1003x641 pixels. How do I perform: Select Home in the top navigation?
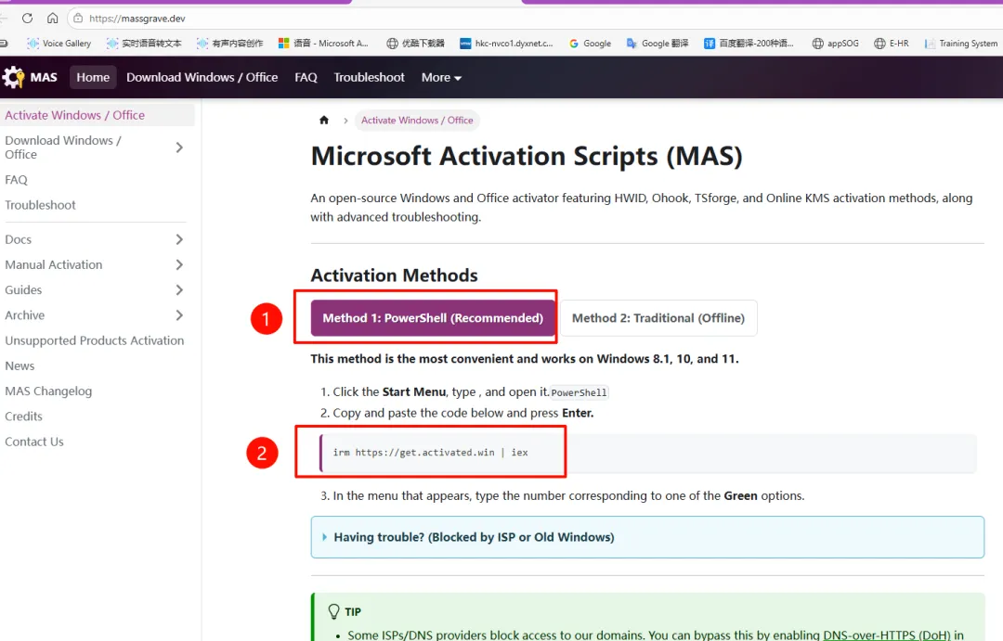point(93,77)
